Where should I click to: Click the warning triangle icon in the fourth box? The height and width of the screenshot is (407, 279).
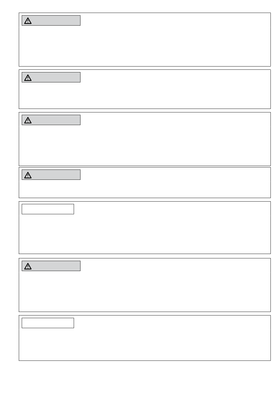click(x=28, y=175)
